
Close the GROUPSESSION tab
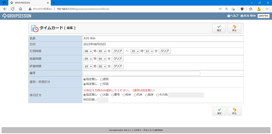48,3
